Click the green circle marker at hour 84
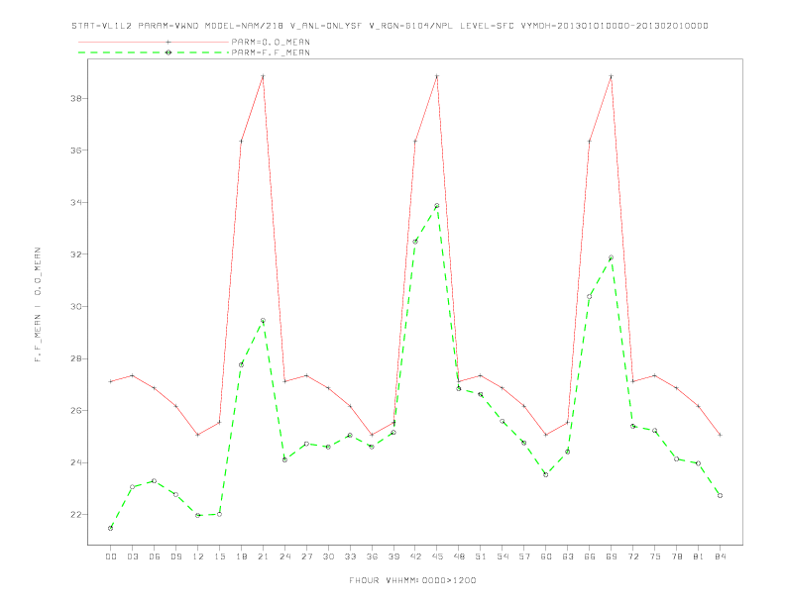Screen dimensions: 785x606 click(x=720, y=495)
